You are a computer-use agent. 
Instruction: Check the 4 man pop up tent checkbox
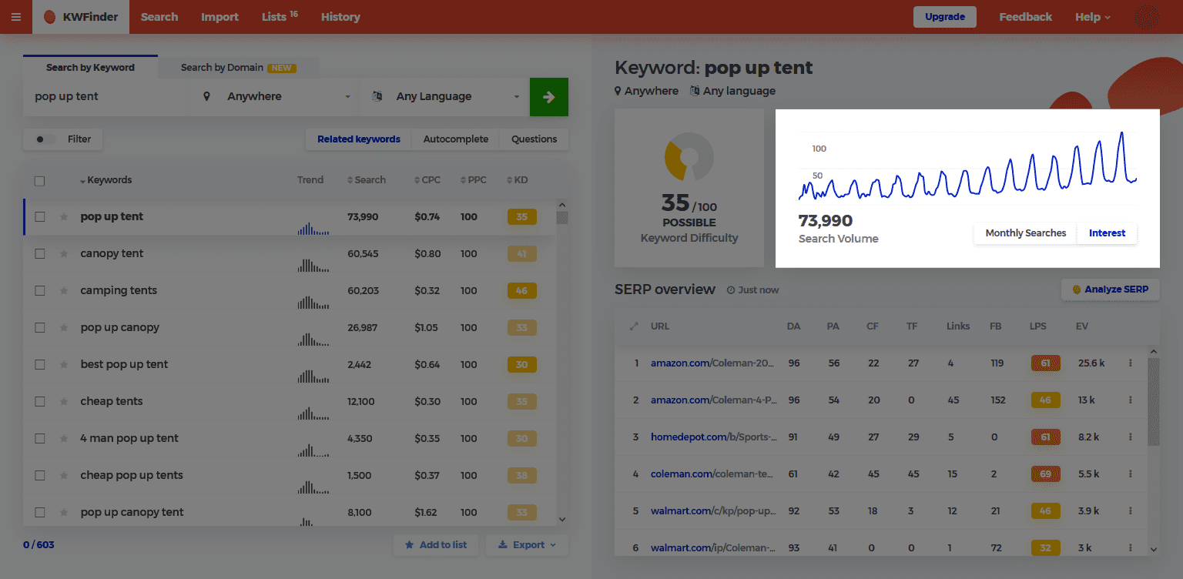click(40, 439)
